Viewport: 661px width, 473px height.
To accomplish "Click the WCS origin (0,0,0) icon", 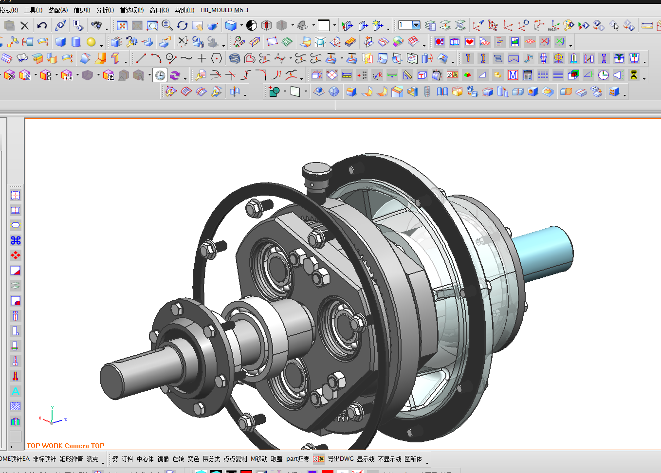I will point(554,25).
